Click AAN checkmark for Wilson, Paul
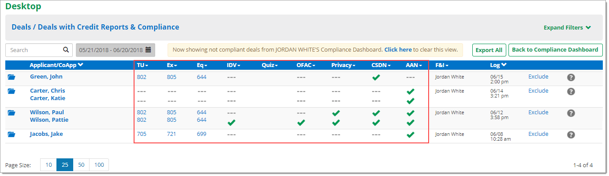The width and height of the screenshot is (609, 176). pyautogui.click(x=411, y=113)
